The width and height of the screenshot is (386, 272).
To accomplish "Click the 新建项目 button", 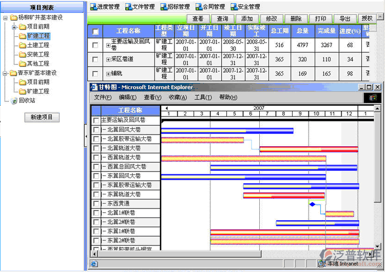I will coord(42,117).
